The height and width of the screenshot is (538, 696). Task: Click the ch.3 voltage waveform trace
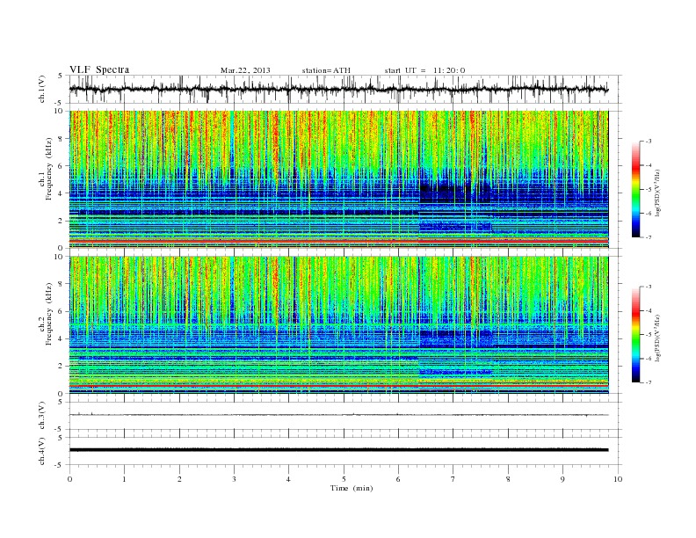click(338, 415)
